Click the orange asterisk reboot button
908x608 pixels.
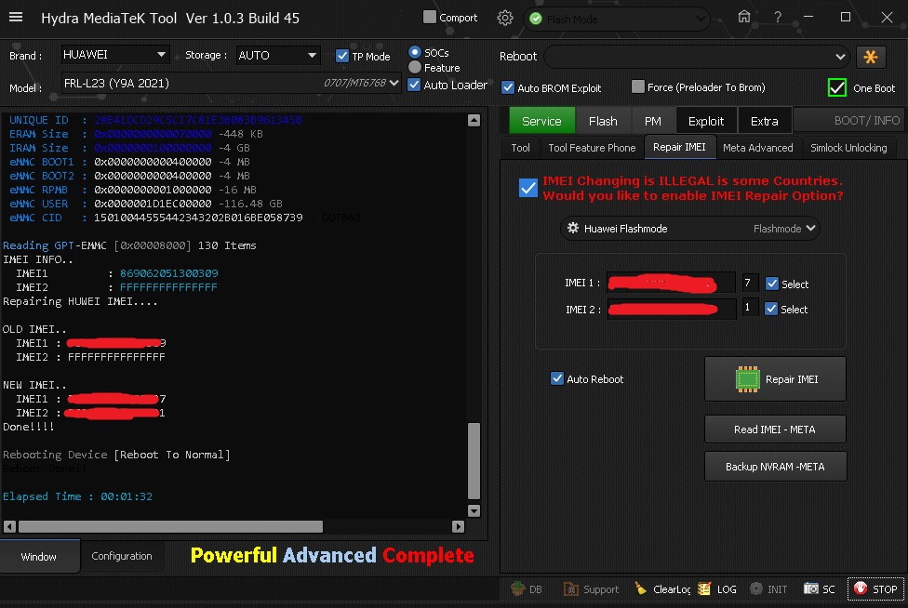click(871, 57)
